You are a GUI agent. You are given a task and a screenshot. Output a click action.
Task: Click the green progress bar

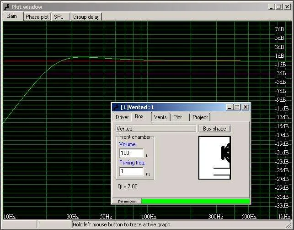[x=196, y=201]
